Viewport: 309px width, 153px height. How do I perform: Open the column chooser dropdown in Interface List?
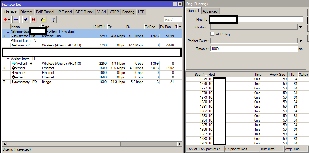point(180,27)
